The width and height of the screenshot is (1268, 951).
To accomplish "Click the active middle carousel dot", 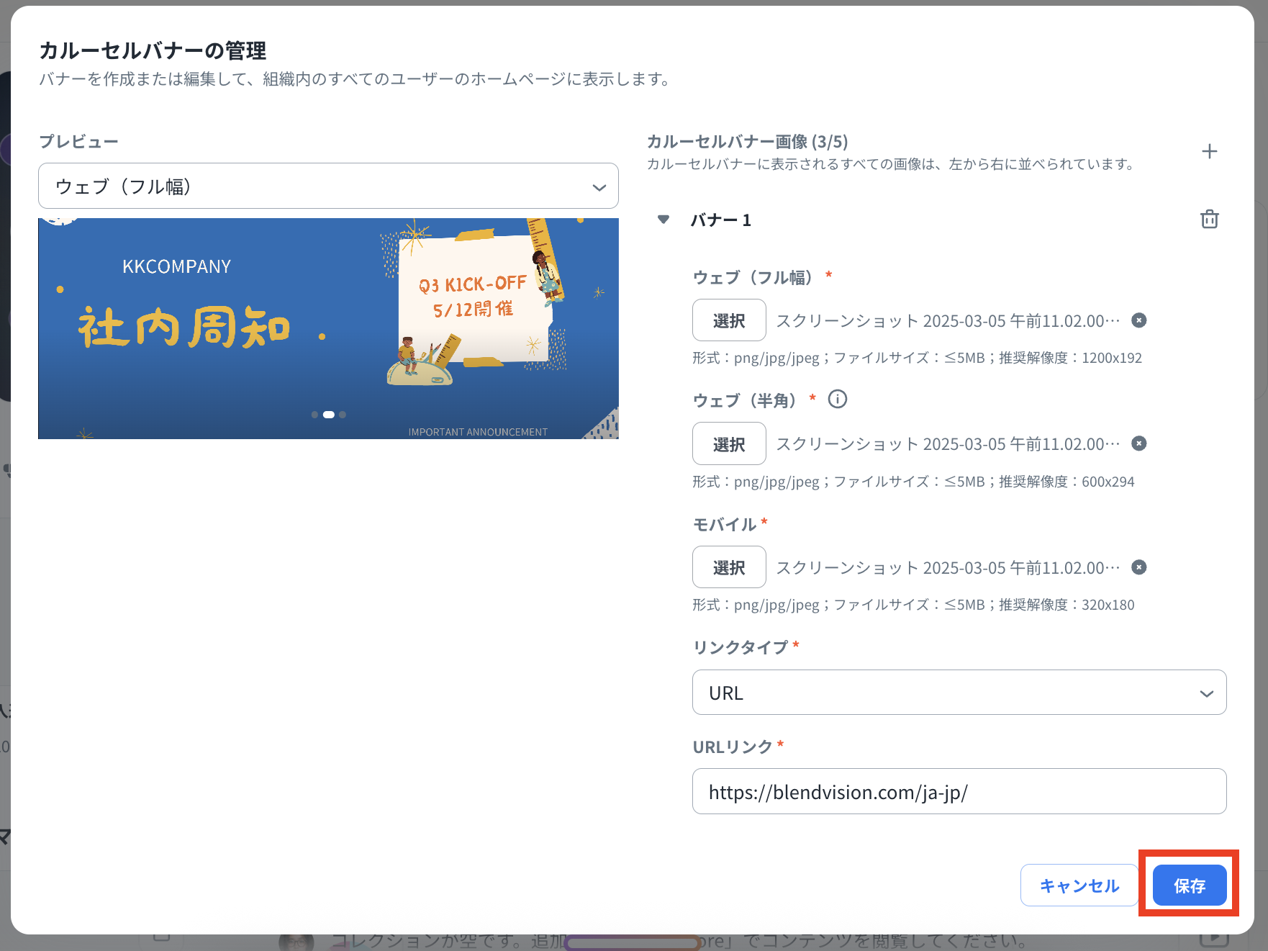I will click(328, 415).
